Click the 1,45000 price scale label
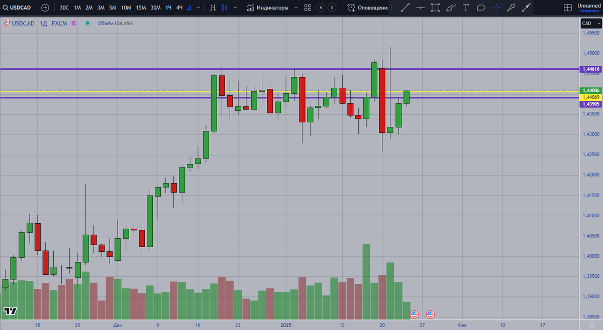This screenshot has width=603, height=330. 590,53
